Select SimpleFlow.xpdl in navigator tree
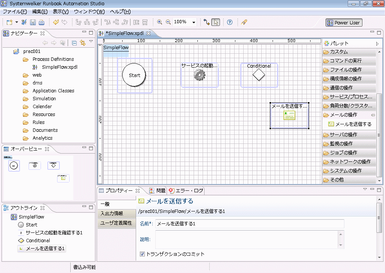 60,67
